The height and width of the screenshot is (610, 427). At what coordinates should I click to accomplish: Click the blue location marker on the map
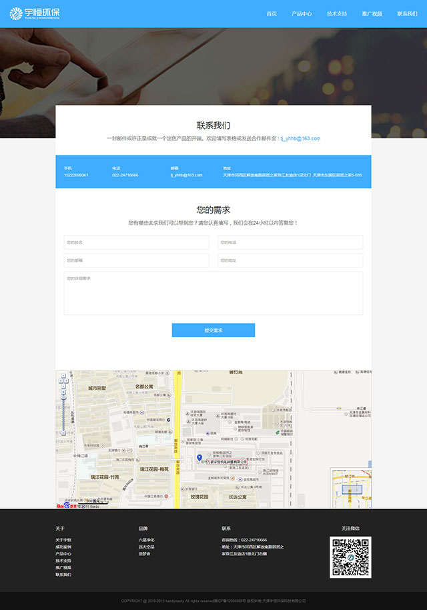(199, 458)
